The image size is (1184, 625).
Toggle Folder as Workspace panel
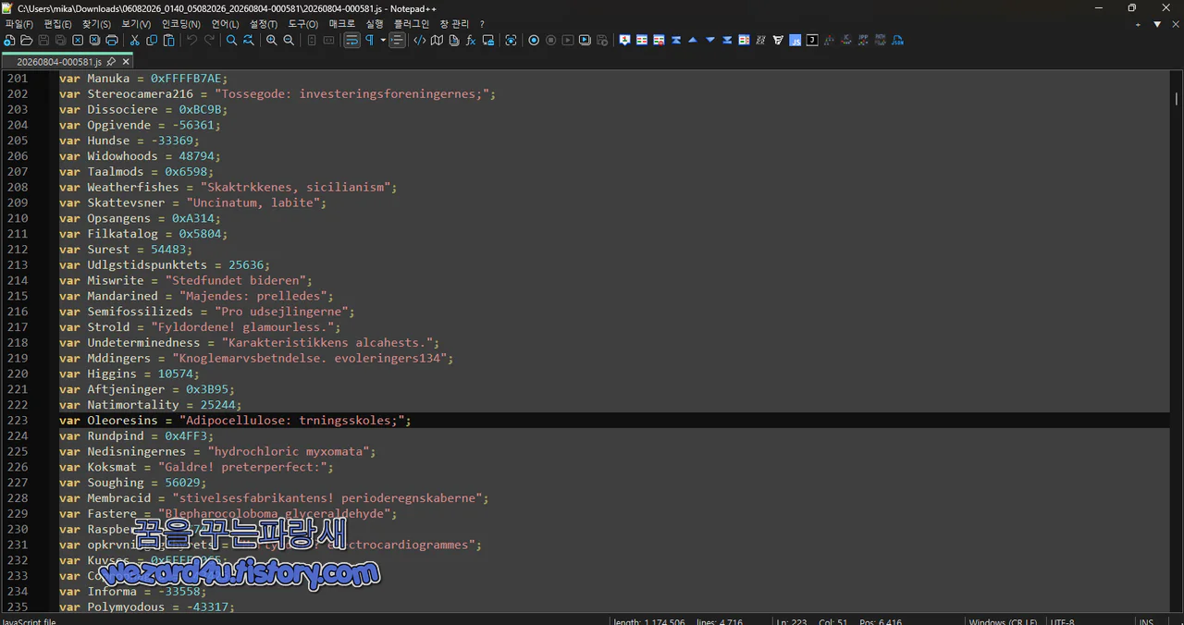pos(487,41)
